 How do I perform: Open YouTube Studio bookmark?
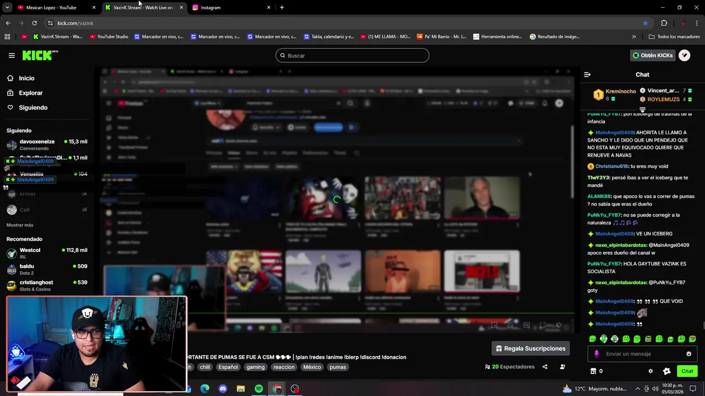coord(109,37)
